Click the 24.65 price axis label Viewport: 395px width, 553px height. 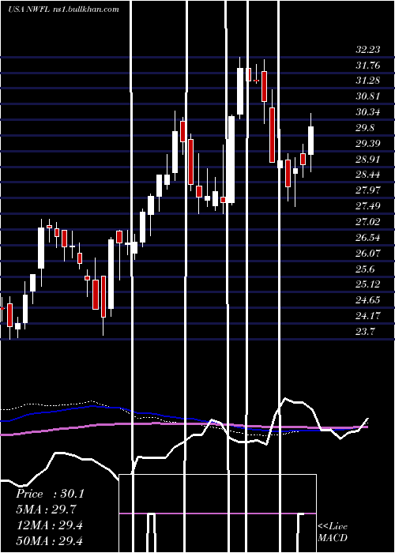click(368, 300)
